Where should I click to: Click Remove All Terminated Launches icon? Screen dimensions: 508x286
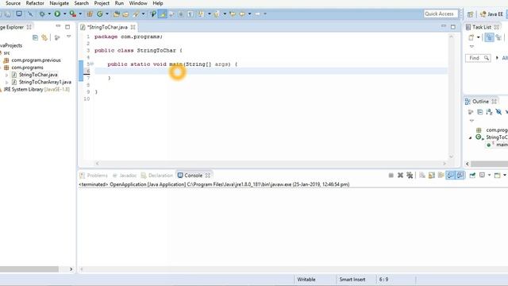click(410, 176)
